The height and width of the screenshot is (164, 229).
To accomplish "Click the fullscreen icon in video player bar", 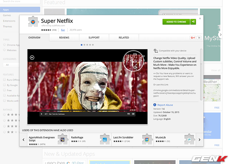I will pyautogui.click(x=133, y=114).
